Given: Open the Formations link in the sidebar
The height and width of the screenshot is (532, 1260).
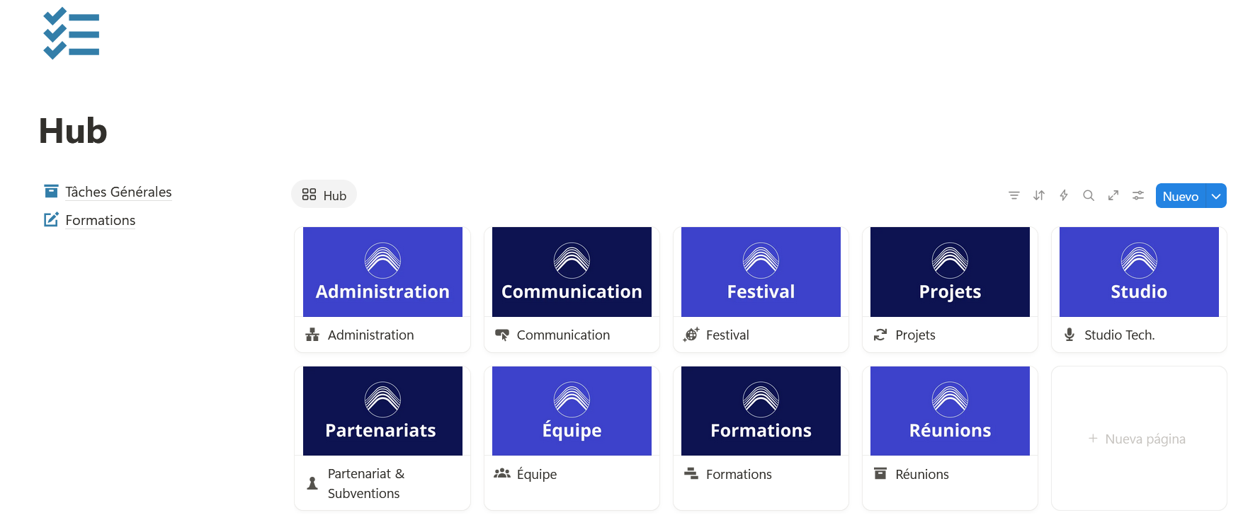Looking at the screenshot, I should click(100, 220).
